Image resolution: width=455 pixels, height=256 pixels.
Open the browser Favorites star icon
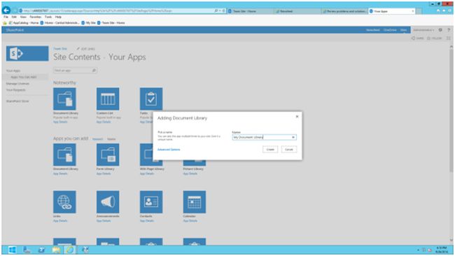444,10
